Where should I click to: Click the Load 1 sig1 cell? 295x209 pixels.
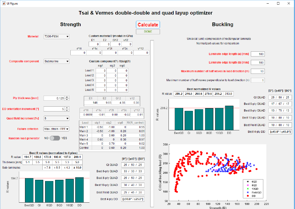tap(101, 70)
